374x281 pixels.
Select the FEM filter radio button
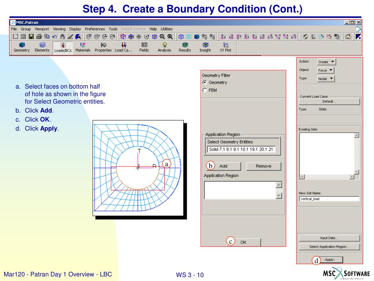point(205,90)
